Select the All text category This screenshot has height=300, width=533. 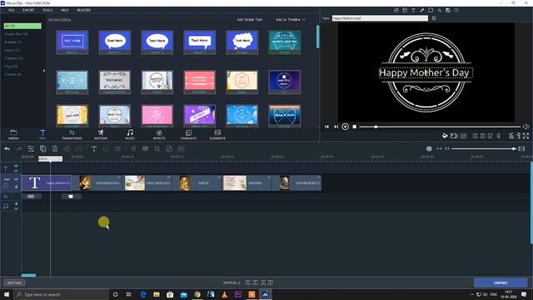pyautogui.click(x=22, y=26)
